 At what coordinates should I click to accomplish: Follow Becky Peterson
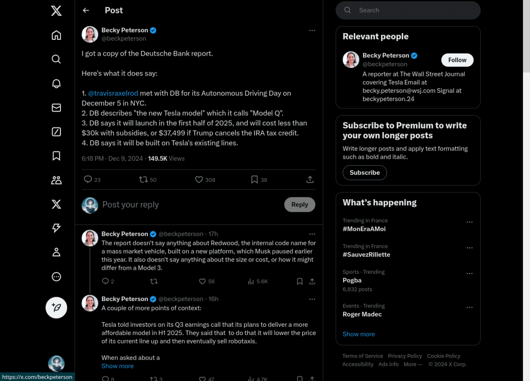[x=457, y=60]
